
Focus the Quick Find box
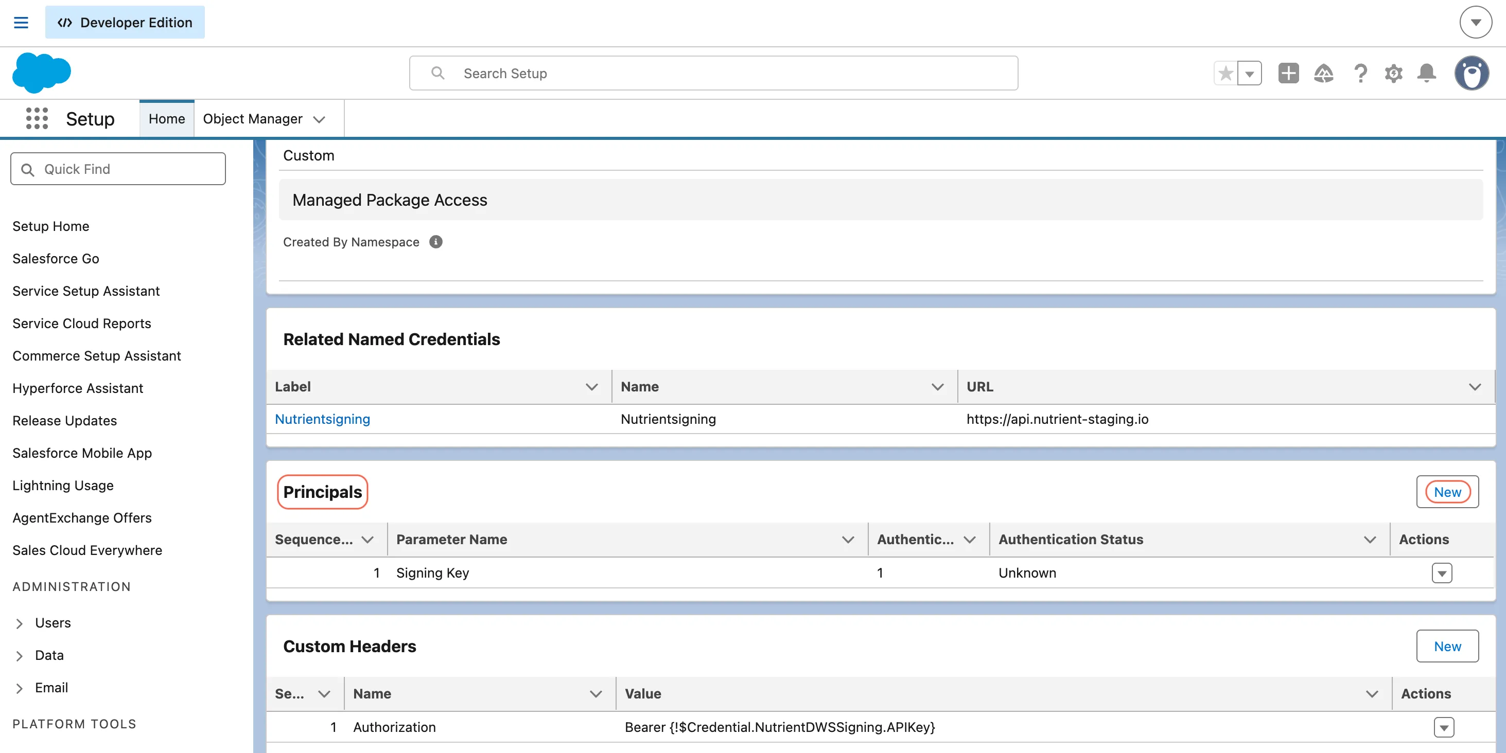coord(118,169)
